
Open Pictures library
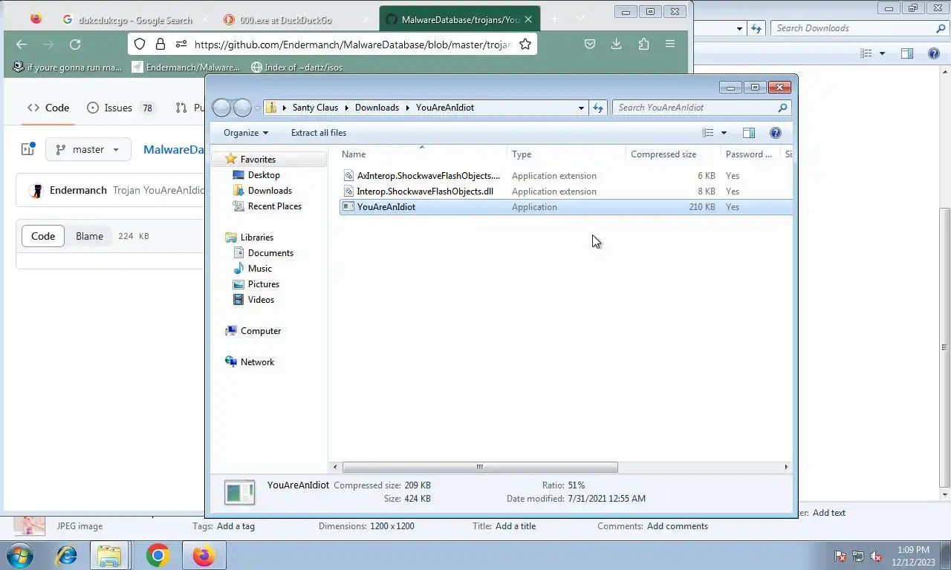point(264,284)
